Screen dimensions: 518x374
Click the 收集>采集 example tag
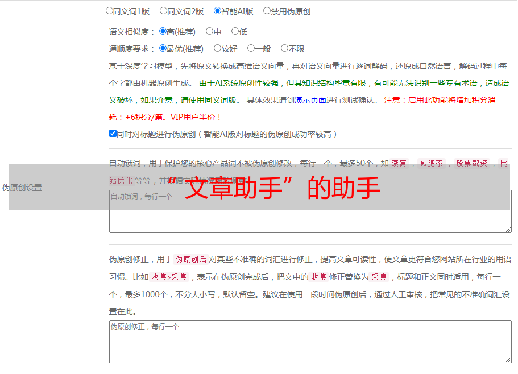click(169, 277)
